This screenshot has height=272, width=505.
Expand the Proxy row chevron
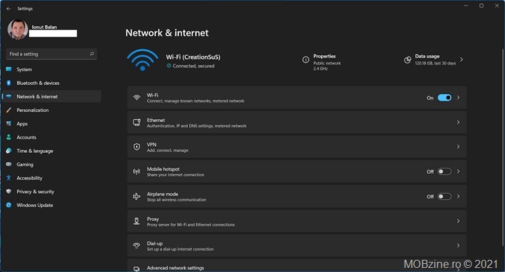[x=458, y=221]
